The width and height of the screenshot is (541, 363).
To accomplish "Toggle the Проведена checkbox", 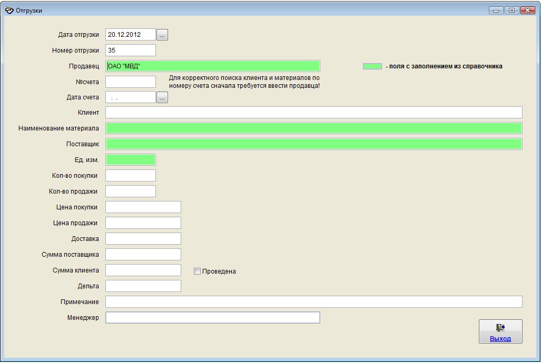I will pyautogui.click(x=198, y=271).
